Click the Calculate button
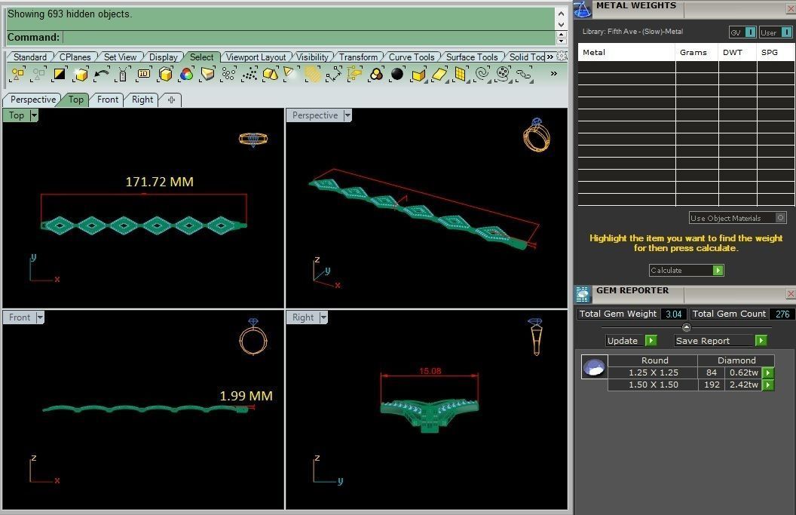This screenshot has height=515, width=796. click(687, 270)
